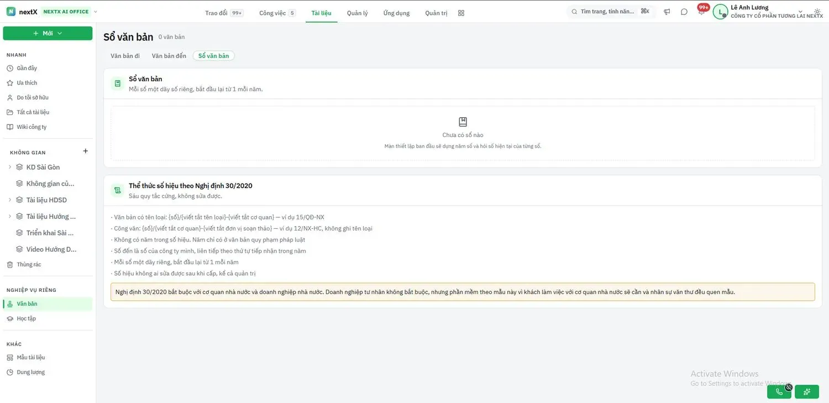The width and height of the screenshot is (829, 403).
Task: Click the nextX logo
Action: [22, 12]
